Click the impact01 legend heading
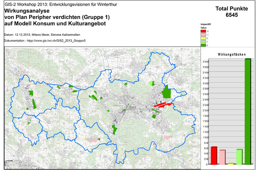The width and height of the screenshot is (258, 170). pyautogui.click(x=205, y=24)
